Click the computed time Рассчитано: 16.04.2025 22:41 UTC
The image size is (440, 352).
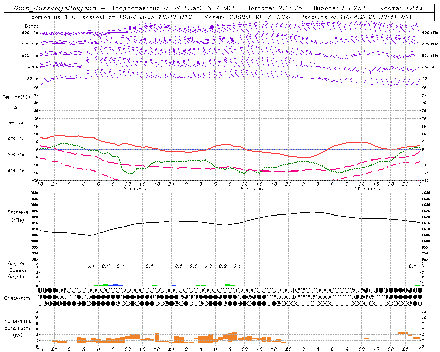(357, 17)
